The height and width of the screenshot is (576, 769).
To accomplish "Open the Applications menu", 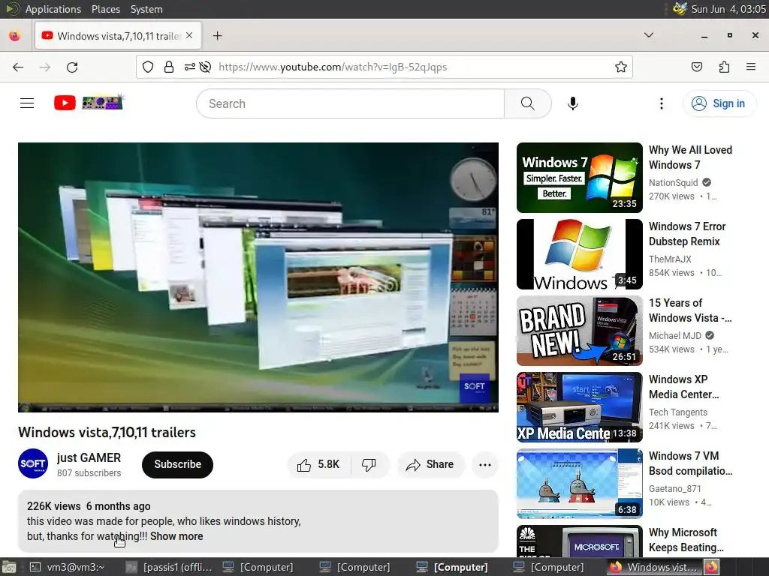I will (53, 9).
